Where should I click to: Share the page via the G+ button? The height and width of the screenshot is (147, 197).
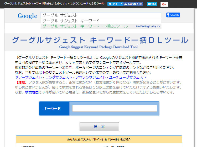point(164,4)
